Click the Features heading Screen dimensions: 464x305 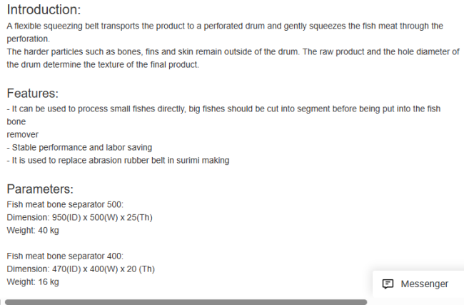coord(33,94)
